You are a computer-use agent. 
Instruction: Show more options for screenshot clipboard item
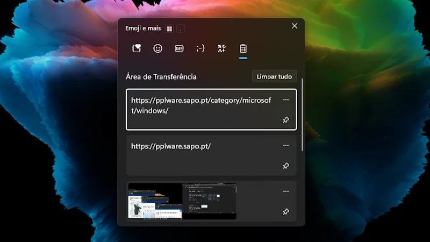click(285, 191)
